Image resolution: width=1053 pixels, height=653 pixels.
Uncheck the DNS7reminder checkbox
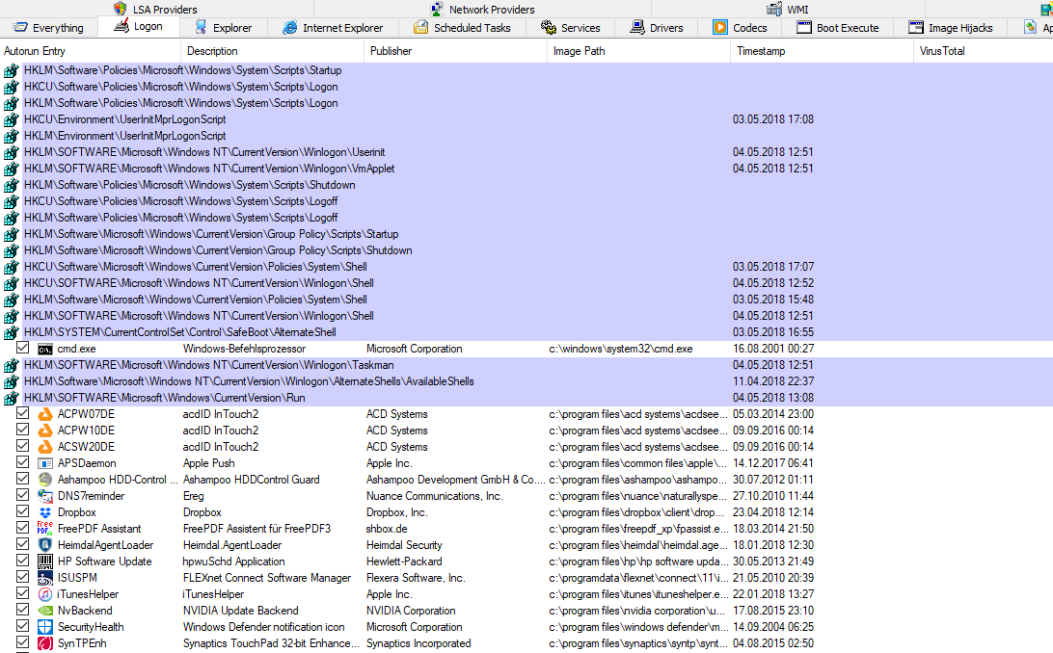click(23, 495)
